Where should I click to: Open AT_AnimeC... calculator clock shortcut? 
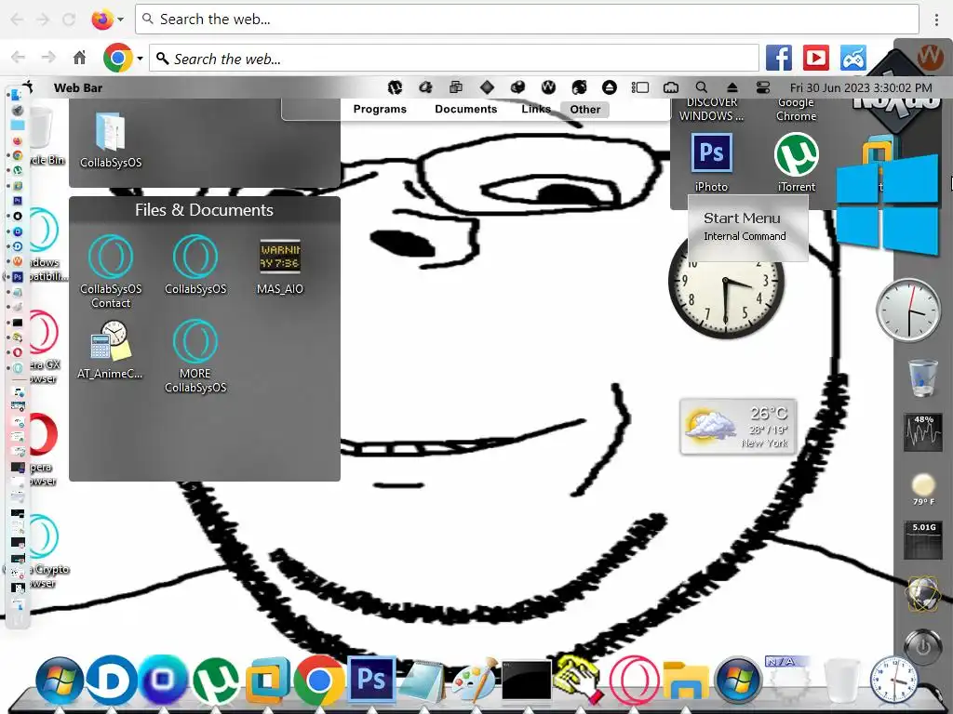[110, 350]
